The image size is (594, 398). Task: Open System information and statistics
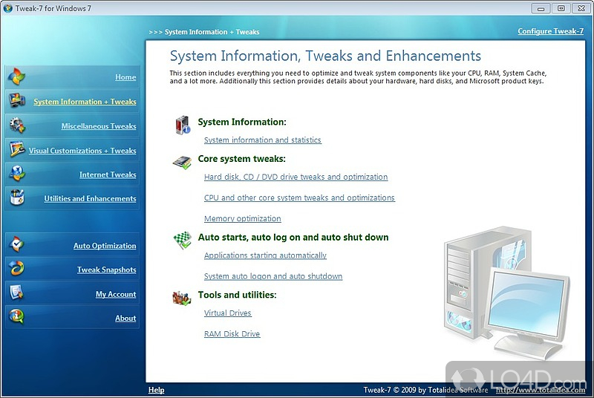point(263,140)
